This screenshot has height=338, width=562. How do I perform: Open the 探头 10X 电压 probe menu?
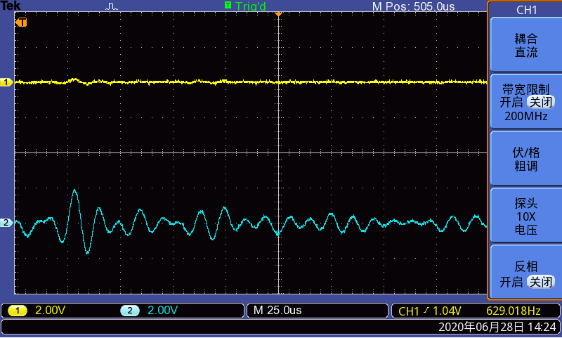tap(525, 216)
